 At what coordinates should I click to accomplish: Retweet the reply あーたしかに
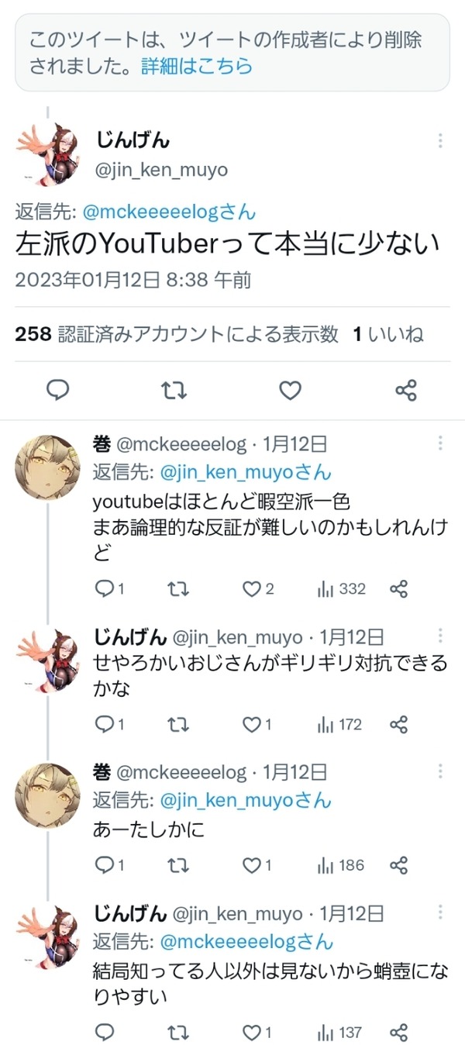[x=178, y=865]
